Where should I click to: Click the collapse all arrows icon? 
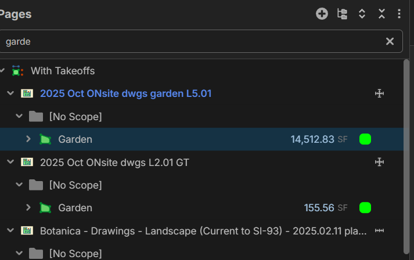point(381,14)
